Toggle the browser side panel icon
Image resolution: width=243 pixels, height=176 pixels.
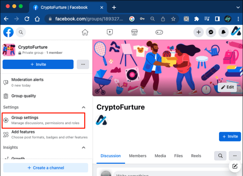point(217,19)
